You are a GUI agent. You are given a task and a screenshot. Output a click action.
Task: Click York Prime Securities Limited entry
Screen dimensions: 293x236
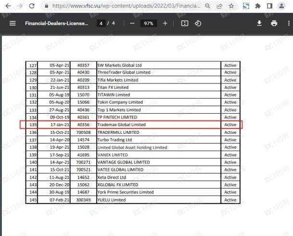click(x=125, y=192)
